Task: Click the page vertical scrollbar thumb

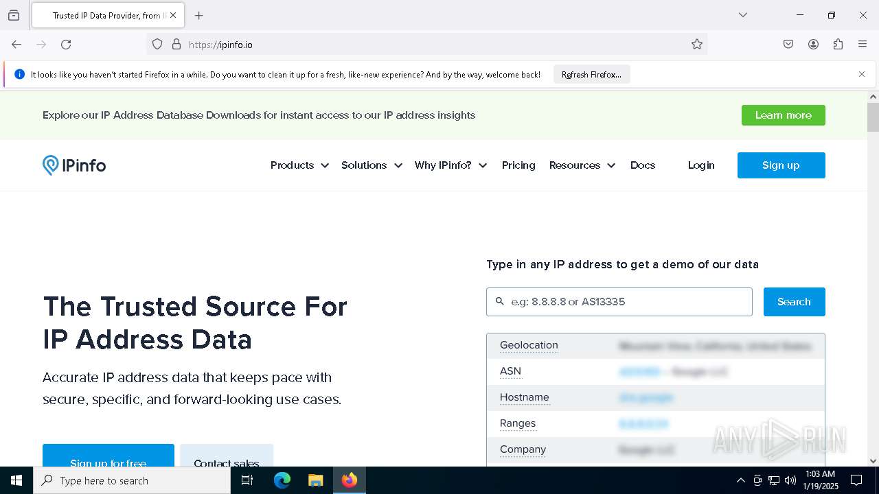Action: click(873, 117)
